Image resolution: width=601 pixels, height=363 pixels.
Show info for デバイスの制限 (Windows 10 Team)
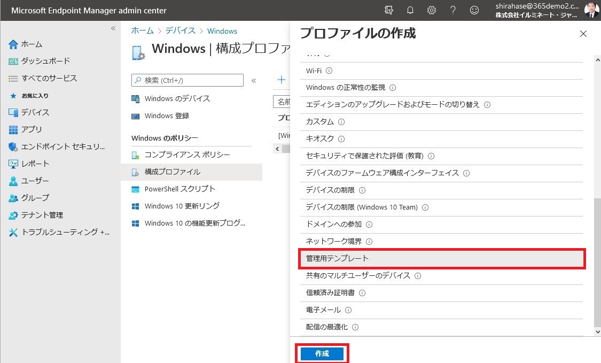(425, 207)
